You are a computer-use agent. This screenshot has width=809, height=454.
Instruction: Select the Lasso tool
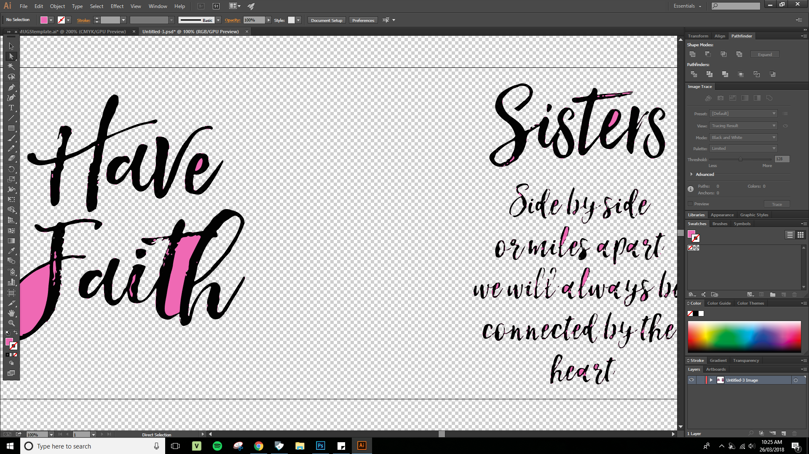11,77
